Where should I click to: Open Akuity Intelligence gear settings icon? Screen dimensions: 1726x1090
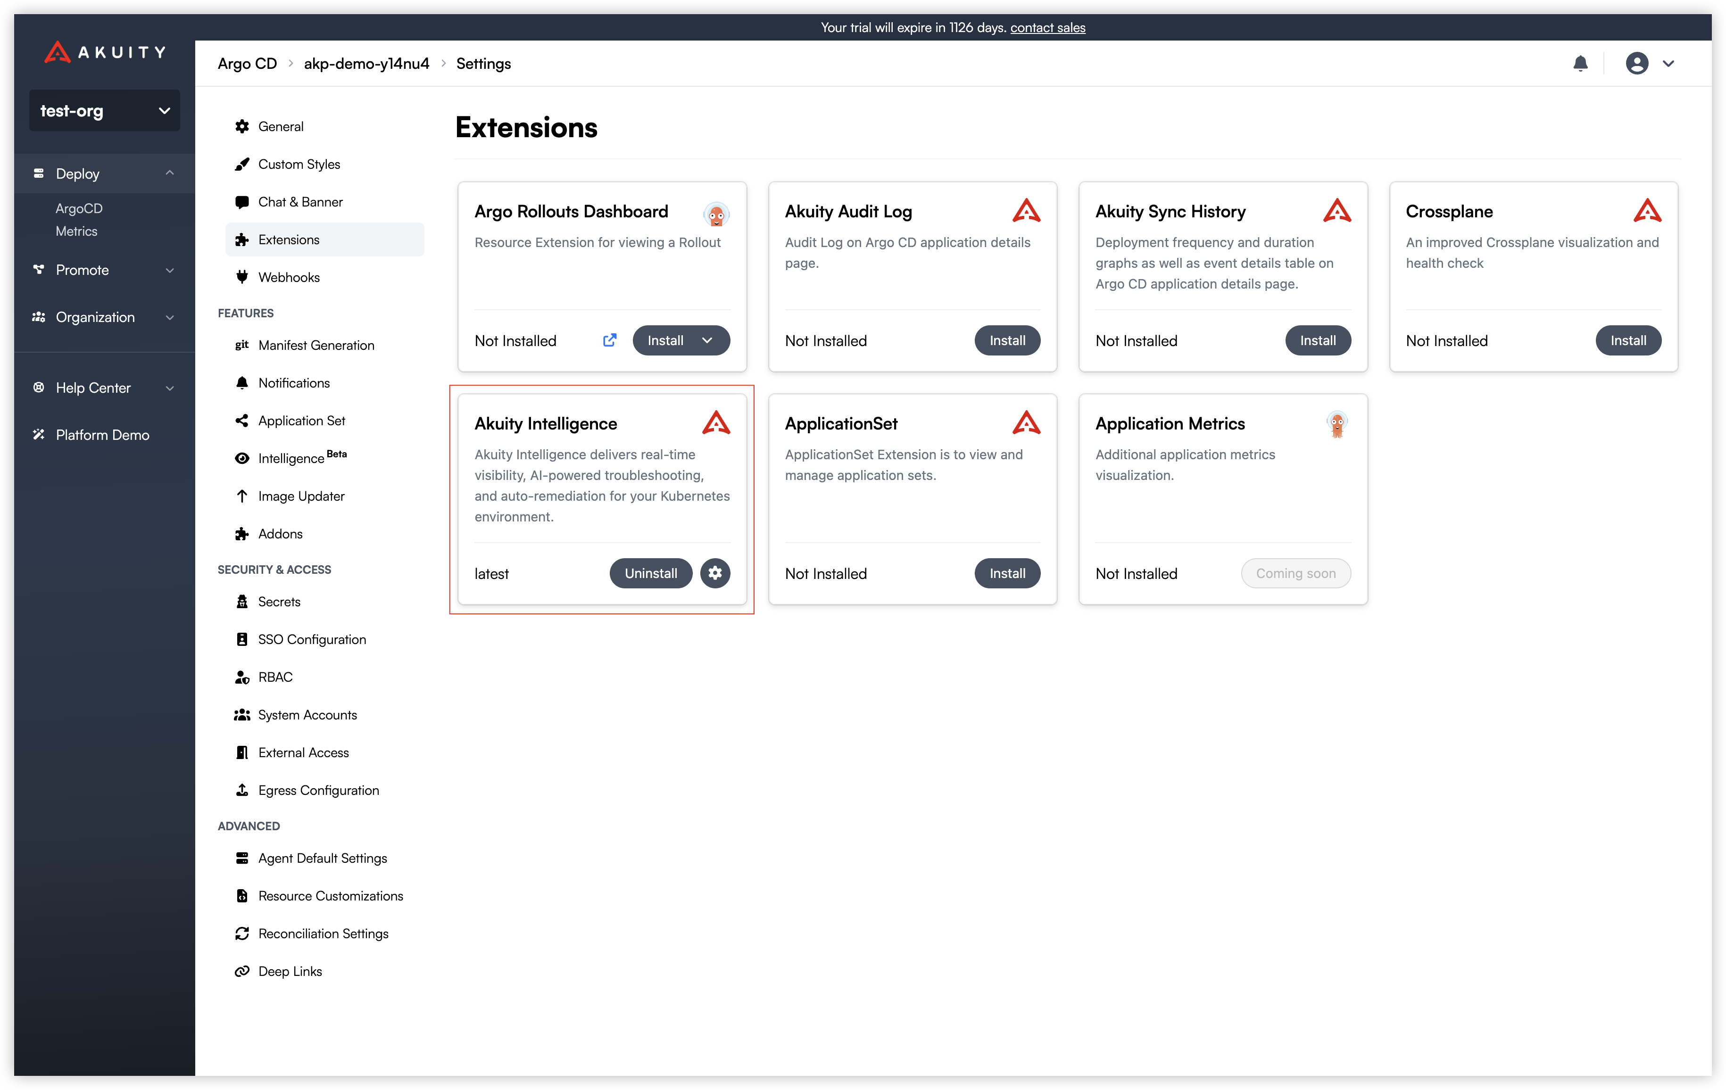714,573
